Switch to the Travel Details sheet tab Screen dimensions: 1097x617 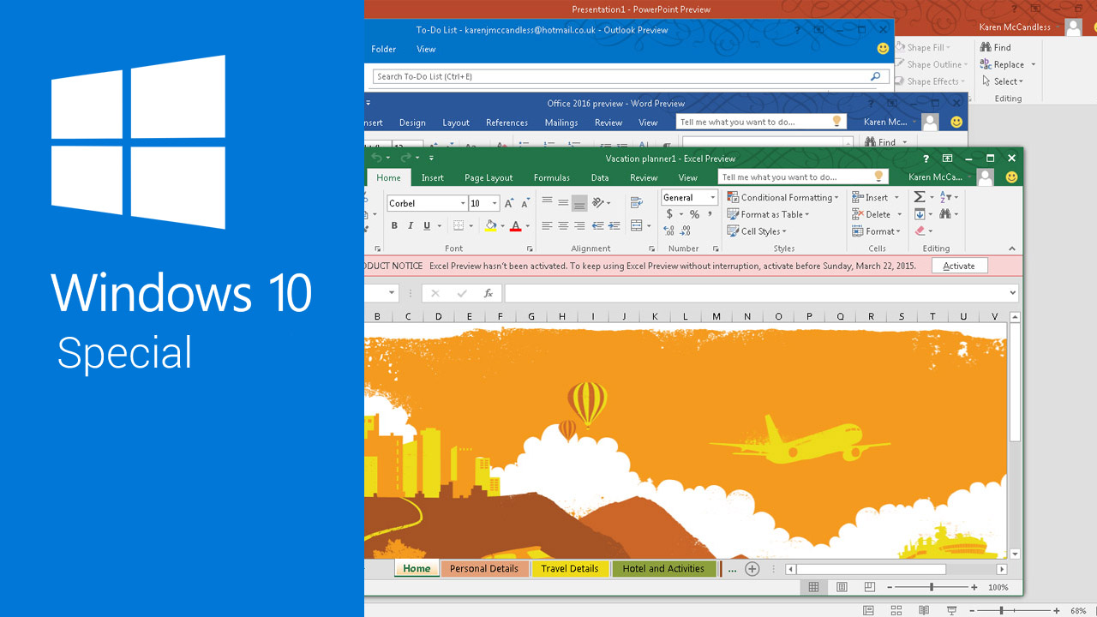click(569, 568)
